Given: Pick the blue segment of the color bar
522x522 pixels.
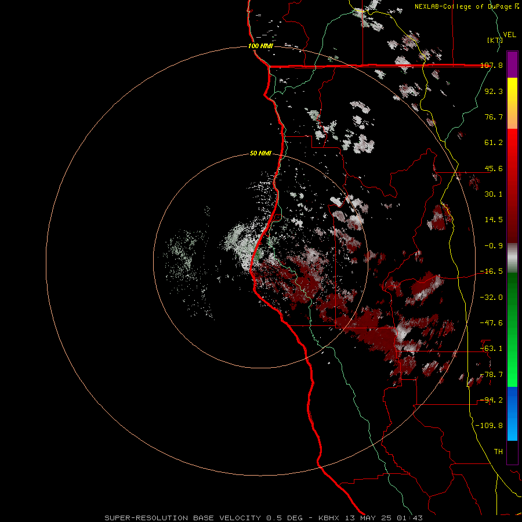Looking at the screenshot, I should pyautogui.click(x=512, y=414).
